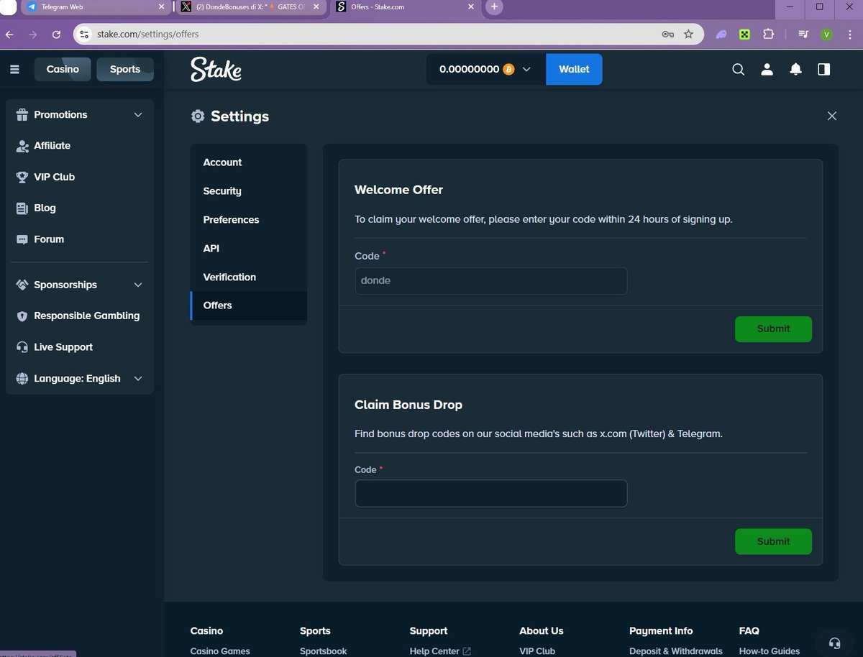Viewport: 863px width, 657px height.
Task: Open Casino Games footer link
Action: click(220, 651)
